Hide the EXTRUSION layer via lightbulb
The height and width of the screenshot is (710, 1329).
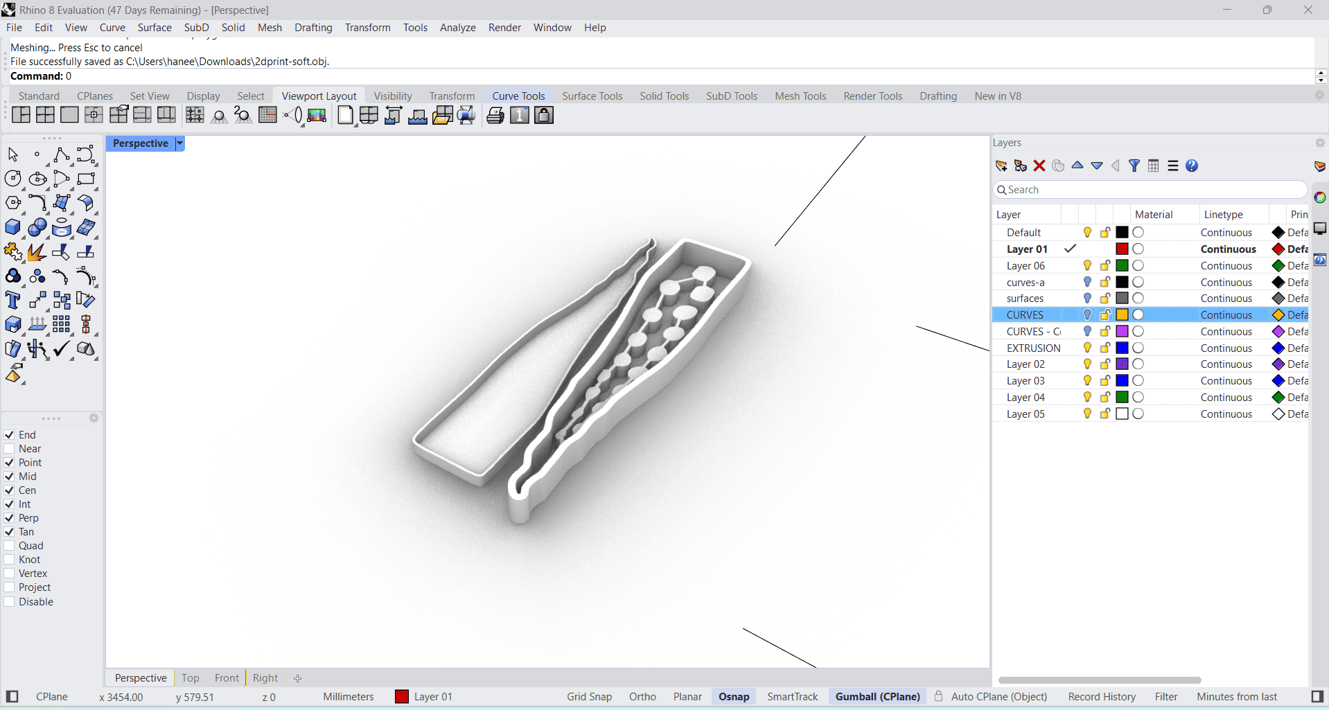point(1087,348)
